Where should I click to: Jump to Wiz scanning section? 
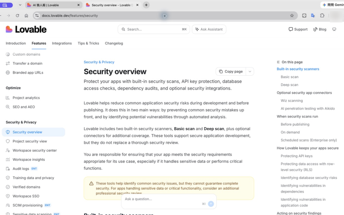click(x=292, y=101)
